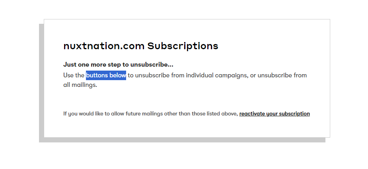Image resolution: width=368 pixels, height=169 pixels.
Task: Click the gray shadow below the card
Action: point(183,140)
